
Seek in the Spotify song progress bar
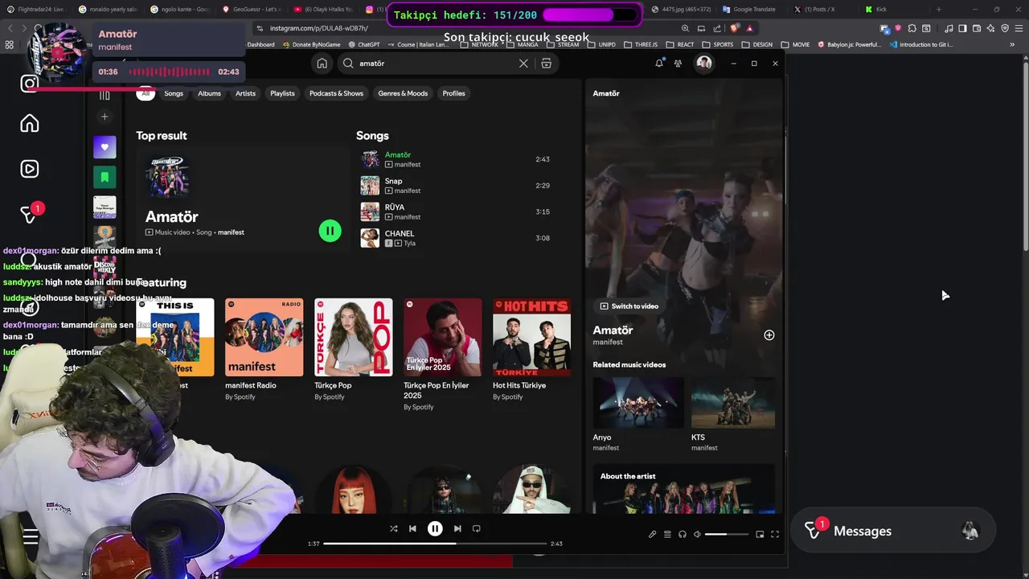pos(434,544)
